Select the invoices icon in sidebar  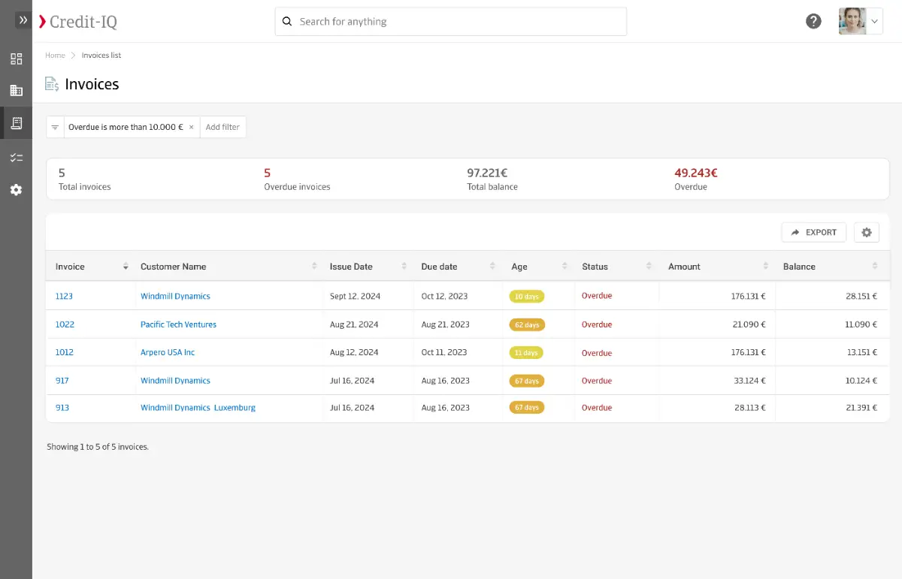(x=16, y=123)
